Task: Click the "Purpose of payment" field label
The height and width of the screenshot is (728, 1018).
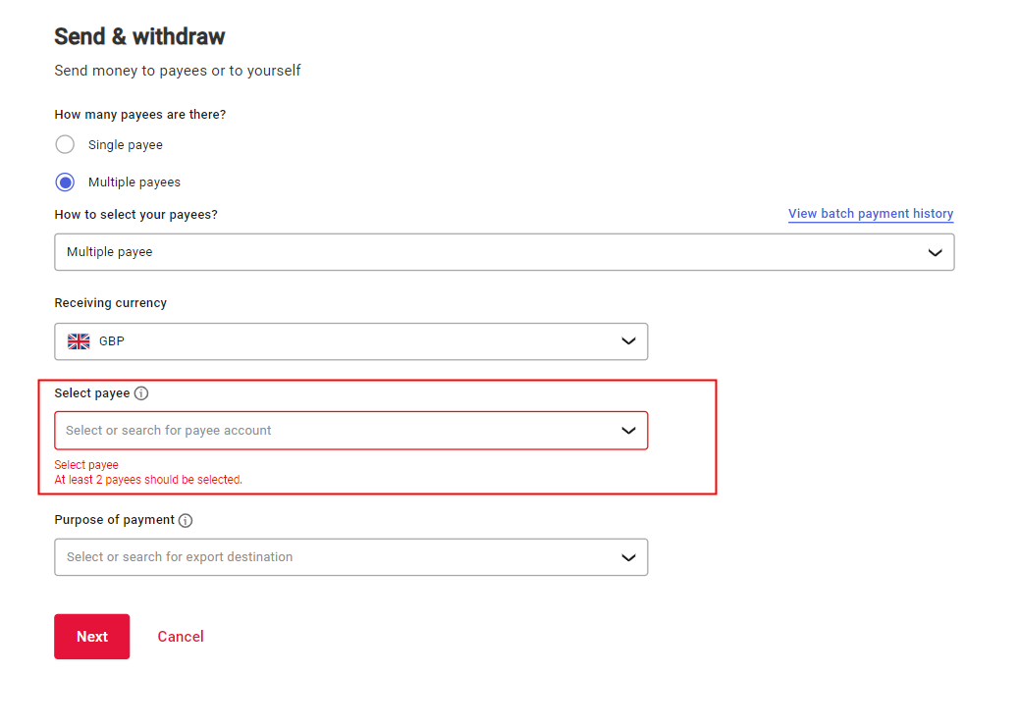Action: 114,520
